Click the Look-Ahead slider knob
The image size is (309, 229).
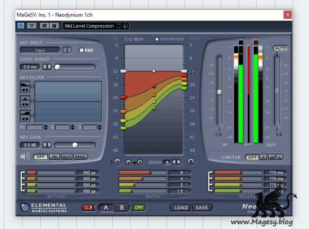coord(57,67)
